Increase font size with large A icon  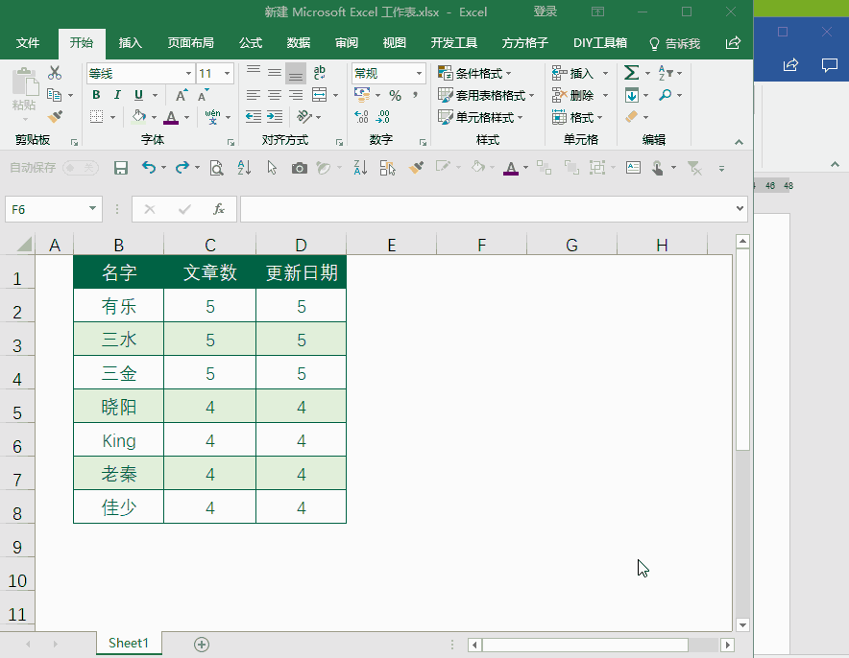[x=182, y=95]
